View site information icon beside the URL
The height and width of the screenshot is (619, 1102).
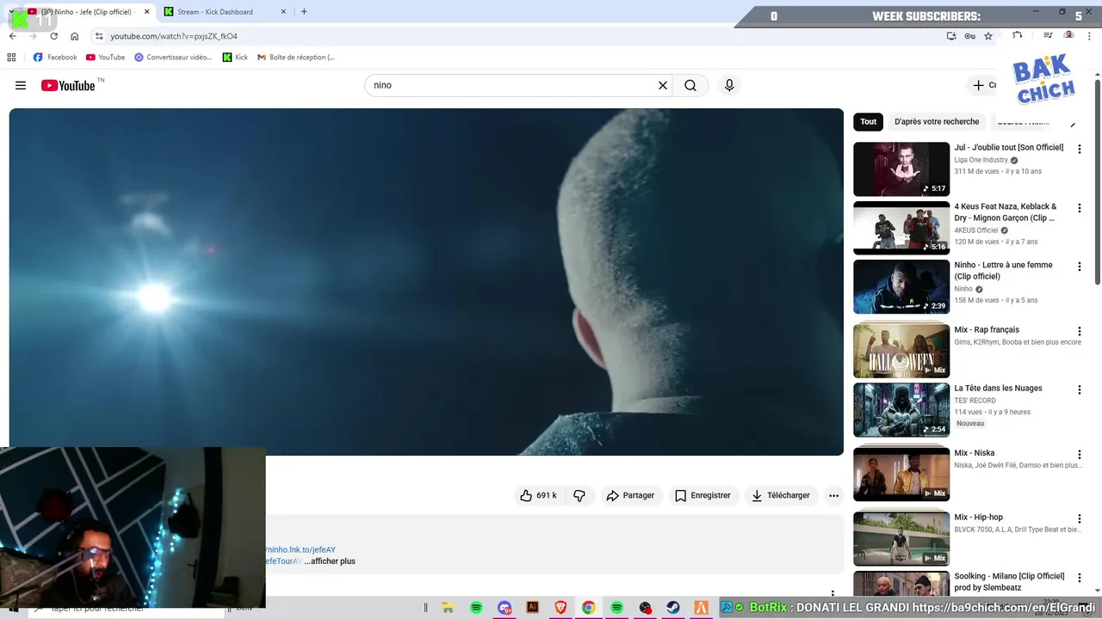pos(99,36)
